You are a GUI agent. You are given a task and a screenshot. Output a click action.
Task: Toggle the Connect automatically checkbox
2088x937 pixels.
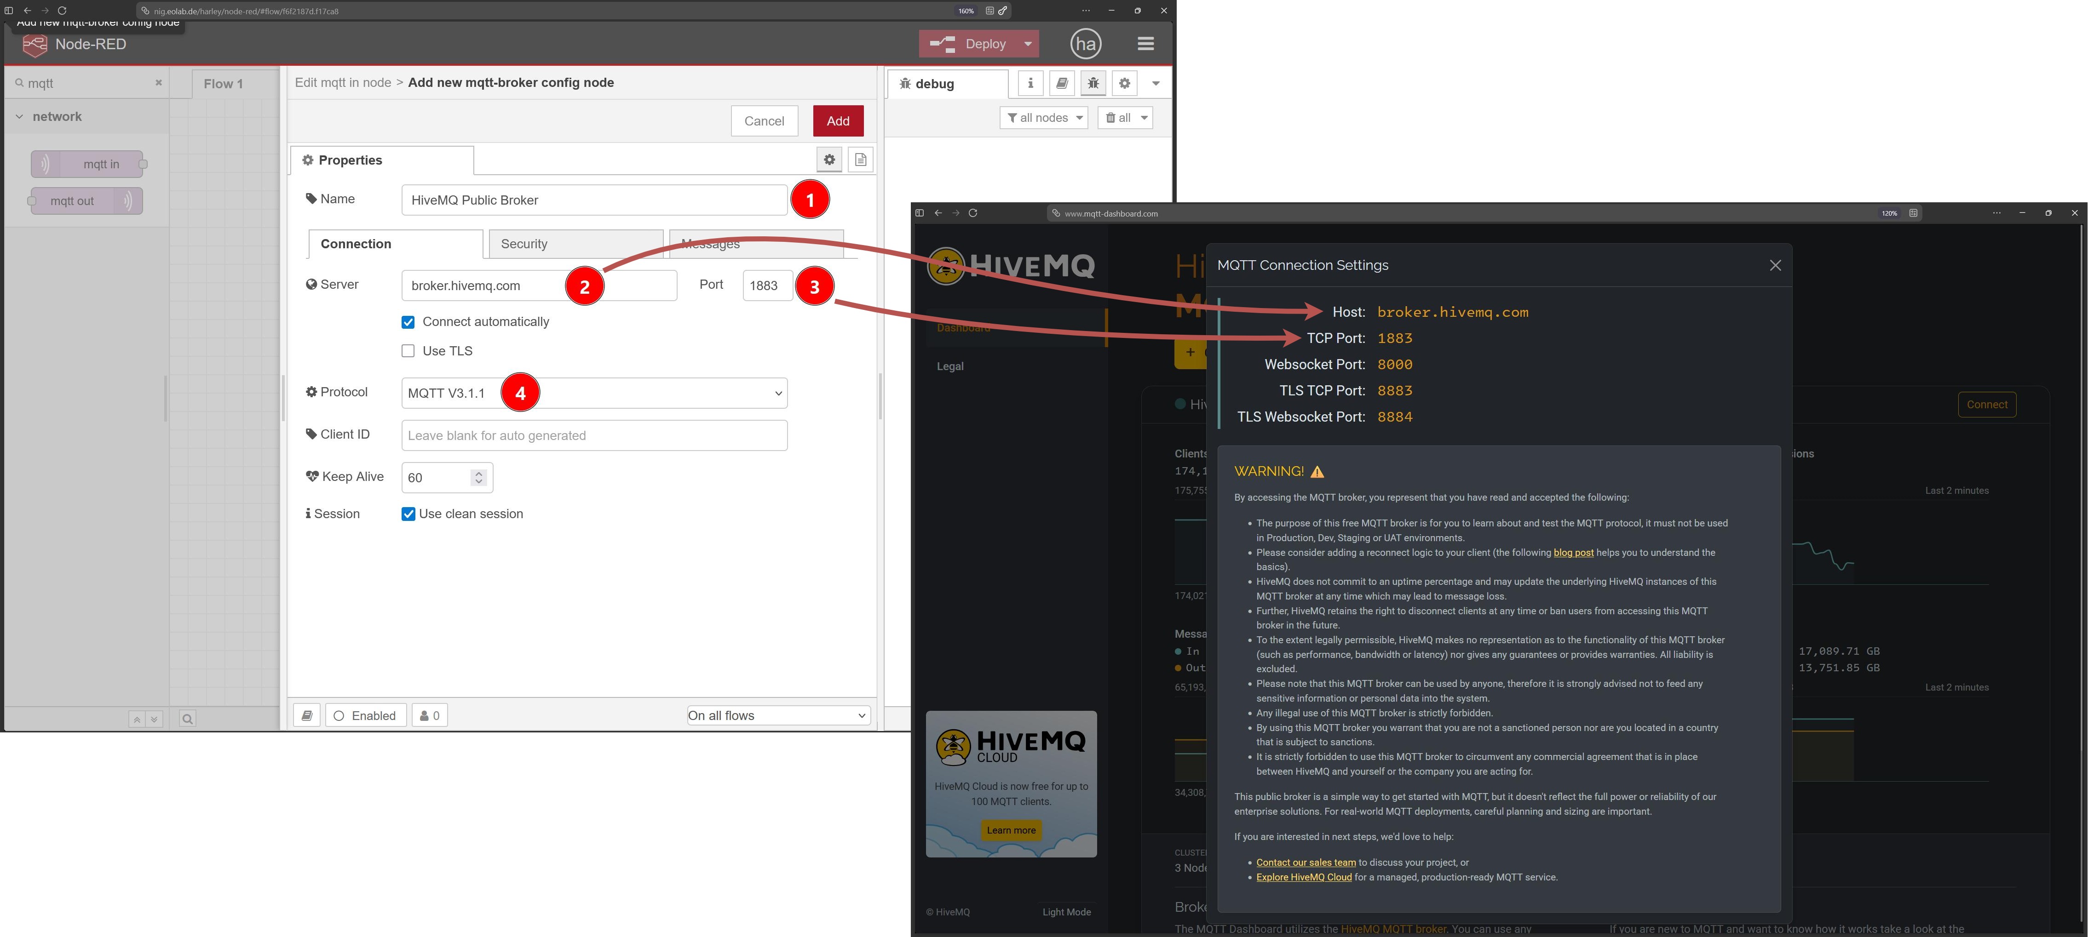[x=408, y=322]
